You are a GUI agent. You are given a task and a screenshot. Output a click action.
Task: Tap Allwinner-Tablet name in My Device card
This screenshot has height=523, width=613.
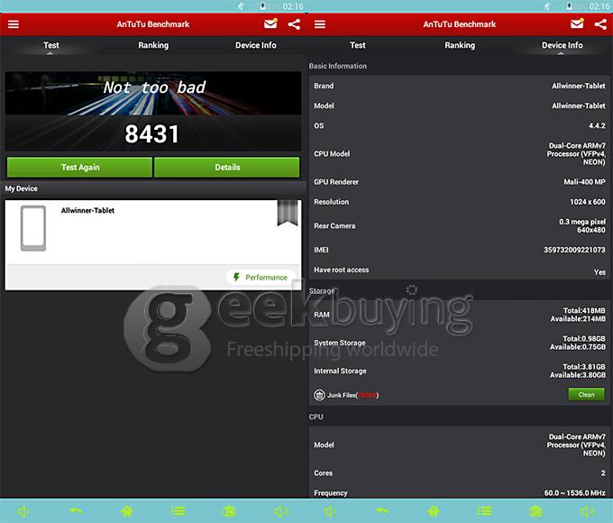point(87,210)
